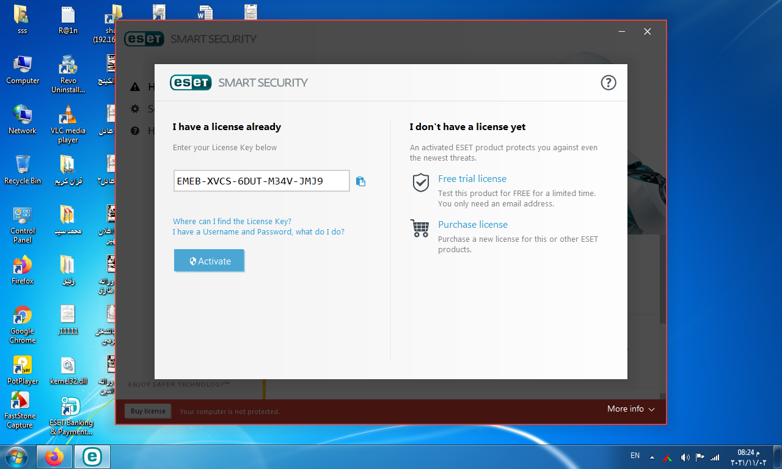Viewport: 782px width, 469px height.
Task: Minimize the ESET Smart Security window
Action: click(x=622, y=32)
